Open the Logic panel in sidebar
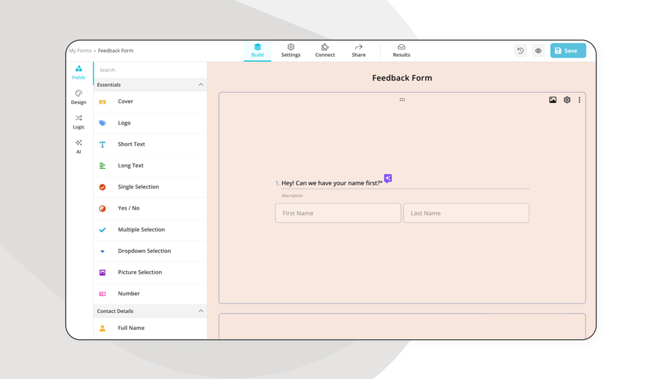 tap(79, 122)
